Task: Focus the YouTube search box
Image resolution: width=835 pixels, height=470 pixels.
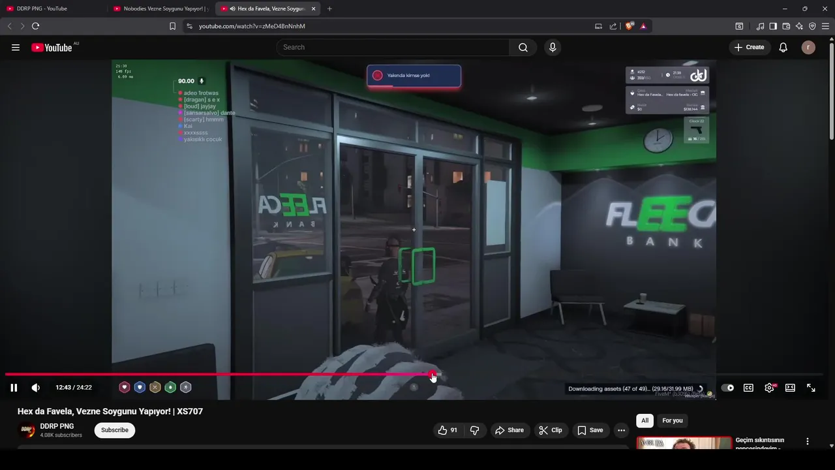Action: tap(393, 47)
